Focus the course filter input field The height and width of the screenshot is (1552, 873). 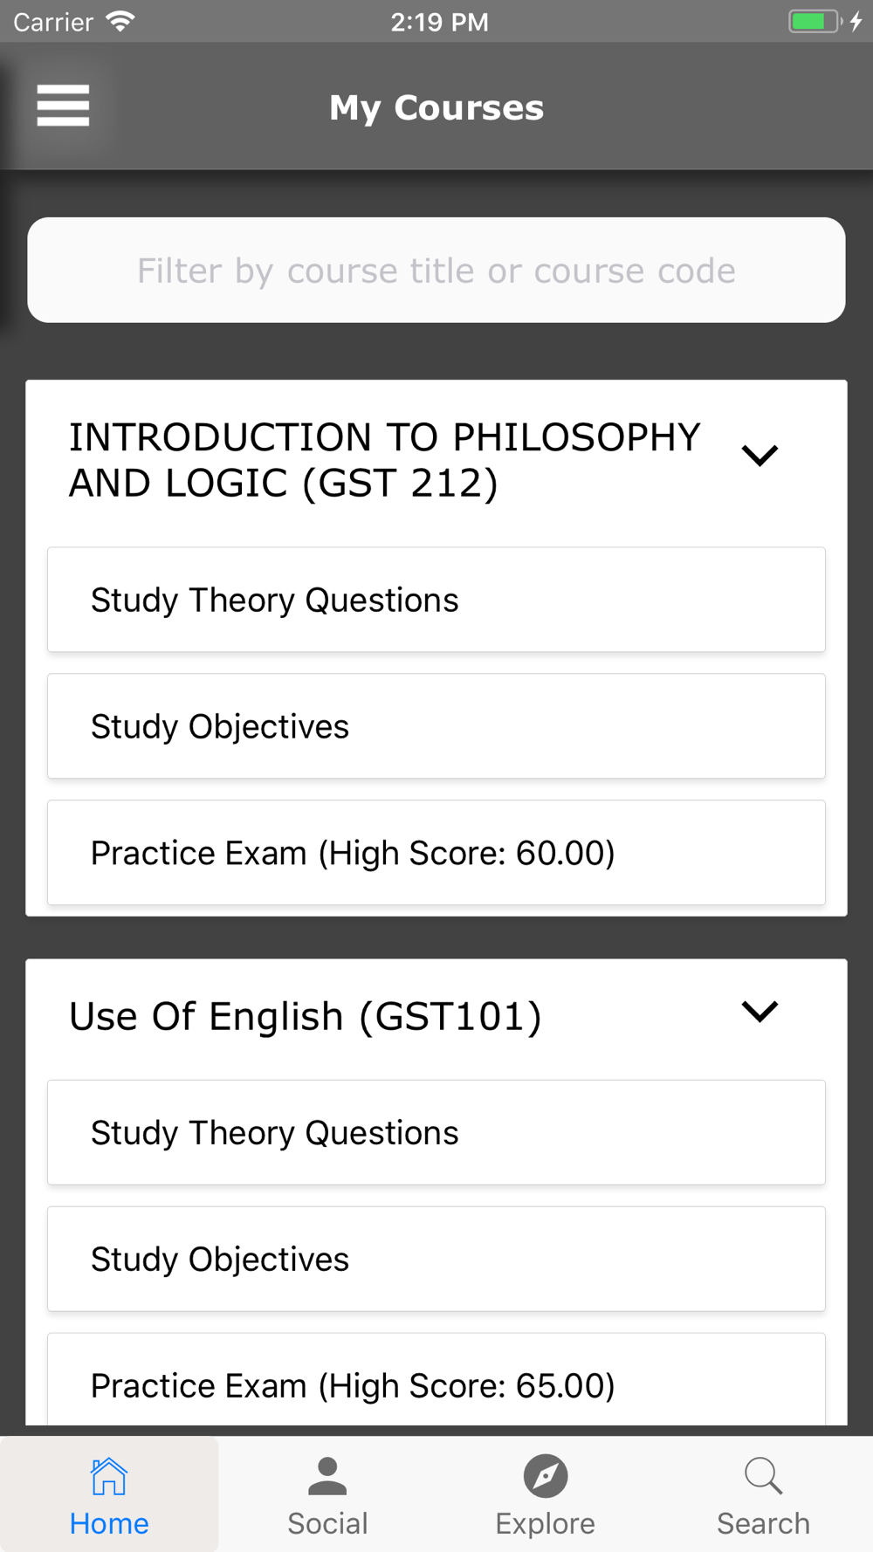tap(436, 271)
